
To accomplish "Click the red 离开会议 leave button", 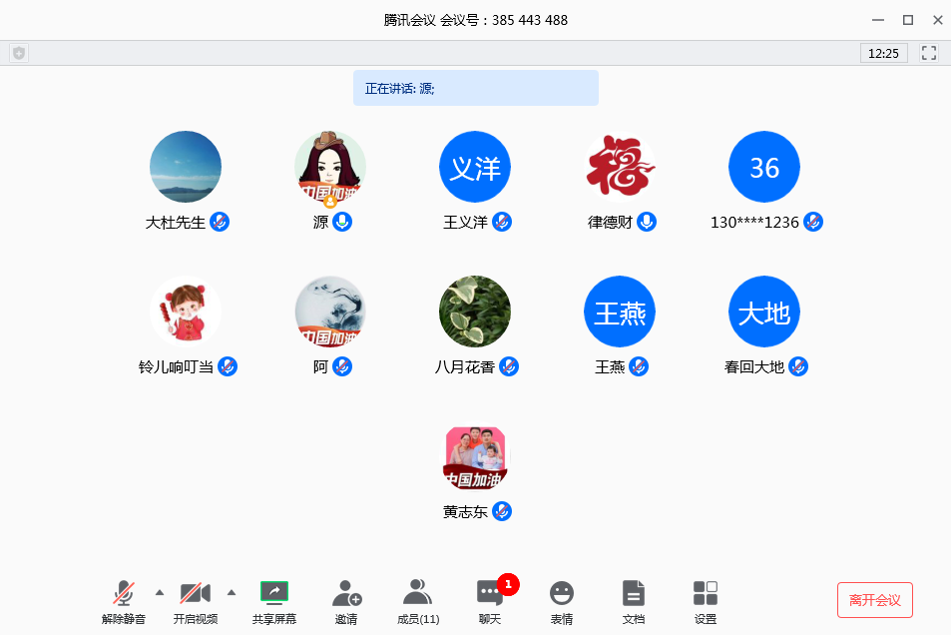I will pyautogui.click(x=874, y=600).
